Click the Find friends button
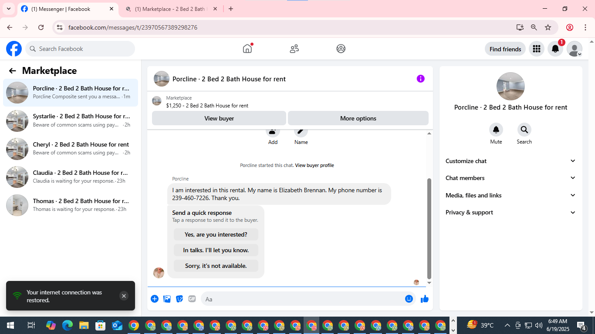This screenshot has height=334, width=595. [505, 49]
